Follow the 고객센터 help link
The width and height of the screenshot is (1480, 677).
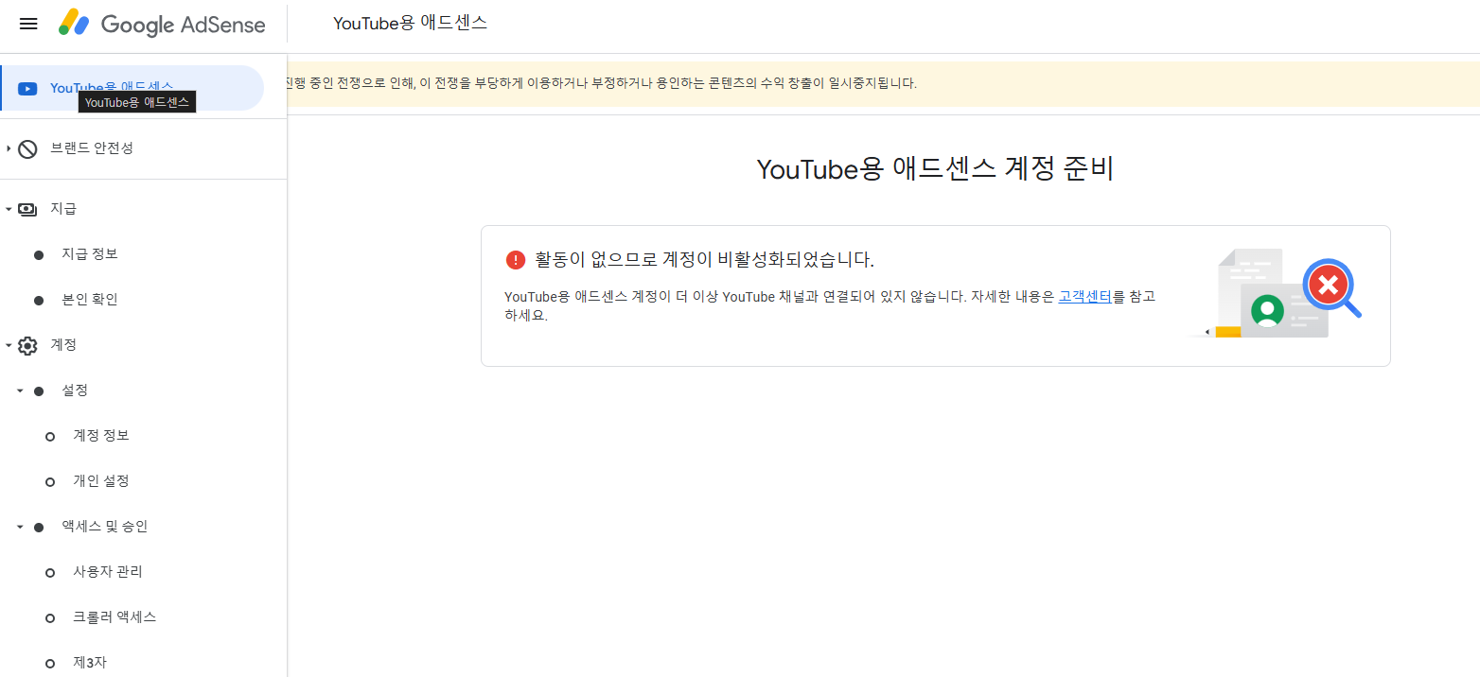pyautogui.click(x=1084, y=296)
